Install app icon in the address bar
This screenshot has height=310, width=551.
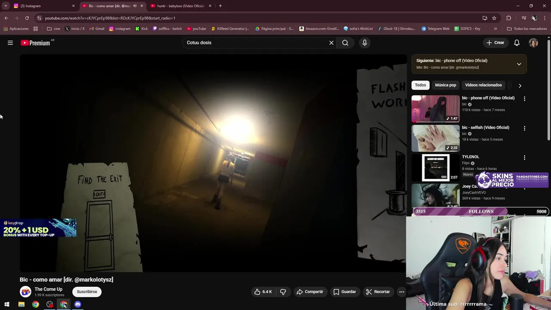tap(485, 18)
